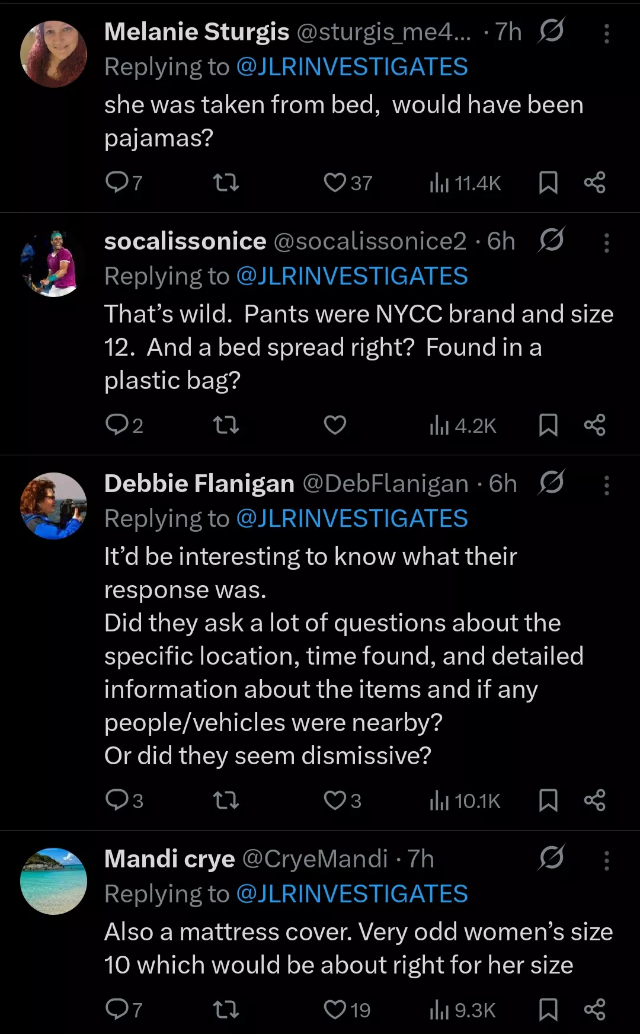Open more options on Debbie Flanigan's tweet
The image size is (640, 1034).
tap(606, 485)
